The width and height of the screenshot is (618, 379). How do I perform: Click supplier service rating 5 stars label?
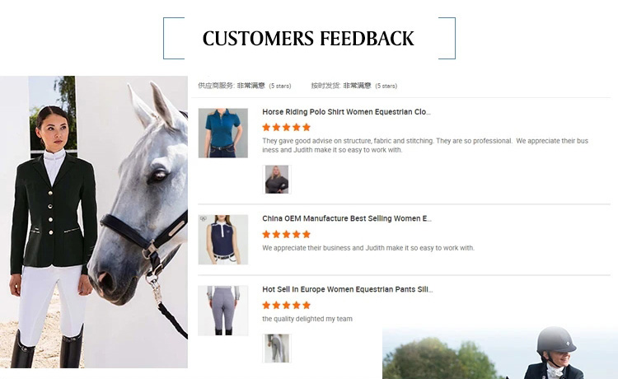(x=245, y=86)
